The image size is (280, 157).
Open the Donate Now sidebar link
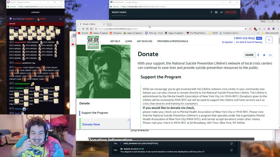tap(91, 124)
